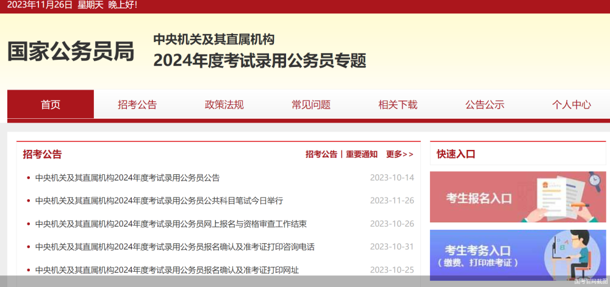Click the 中央机关及其直属机构 subtitle in the header
Screen dimensions: 610x287
[214, 39]
